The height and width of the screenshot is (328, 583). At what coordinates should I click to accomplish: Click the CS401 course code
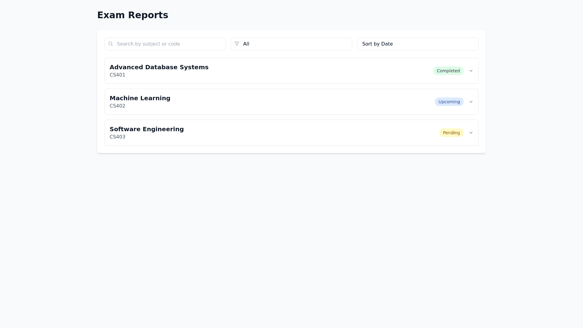tap(117, 75)
